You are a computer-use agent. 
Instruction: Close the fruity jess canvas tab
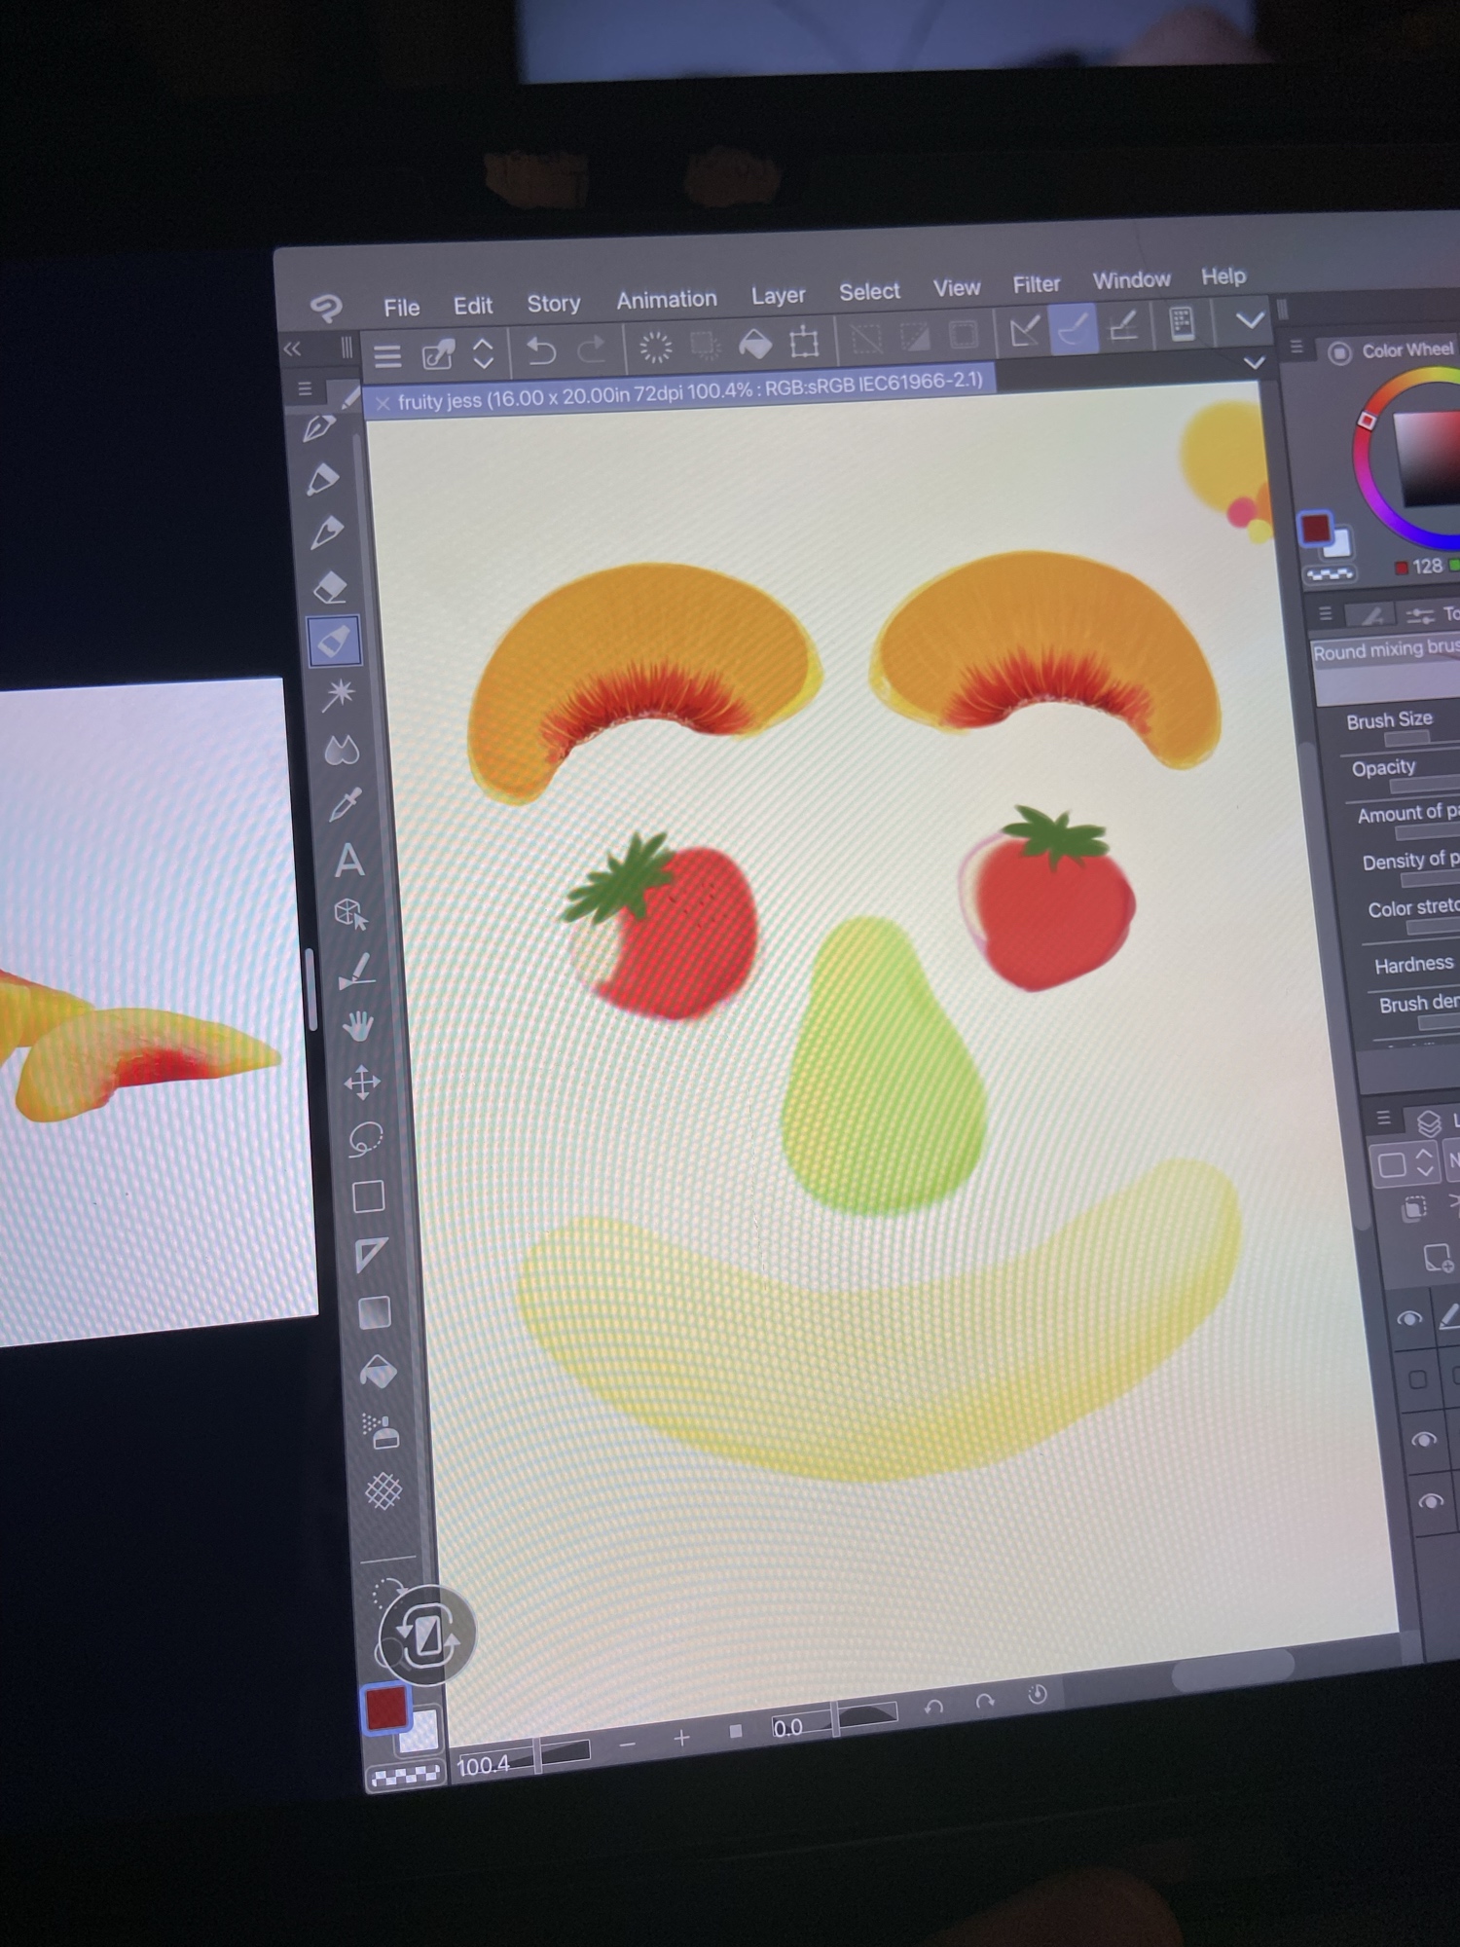pos(382,403)
